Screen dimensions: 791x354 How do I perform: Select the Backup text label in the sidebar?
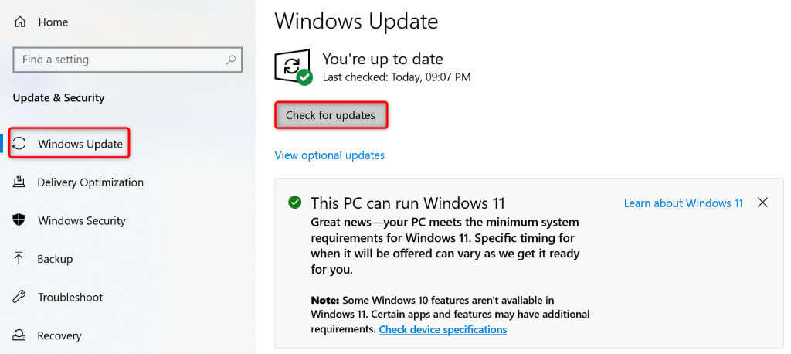coord(55,259)
